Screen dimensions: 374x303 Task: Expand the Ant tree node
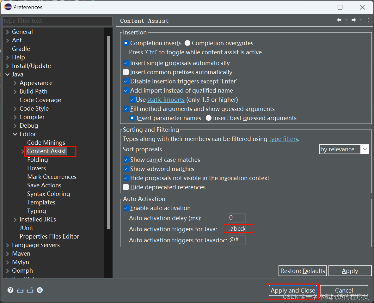coord(8,40)
